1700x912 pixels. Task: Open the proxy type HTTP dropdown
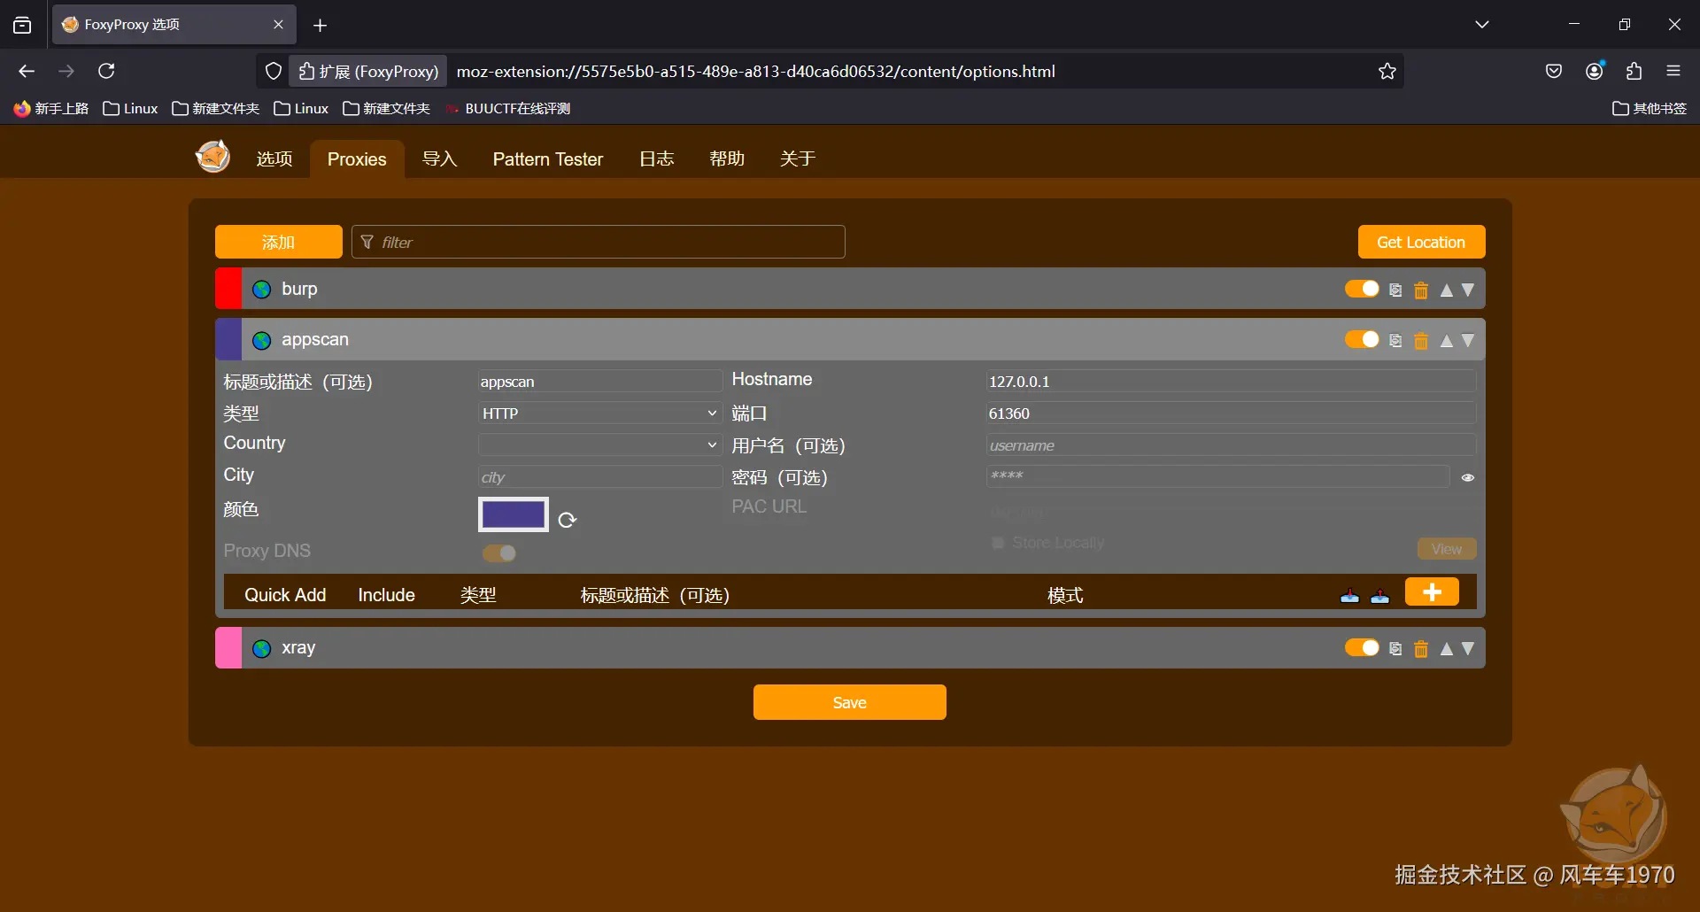(x=599, y=413)
